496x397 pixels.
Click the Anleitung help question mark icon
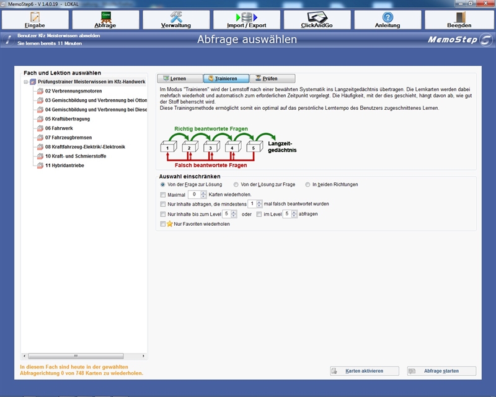point(387,17)
